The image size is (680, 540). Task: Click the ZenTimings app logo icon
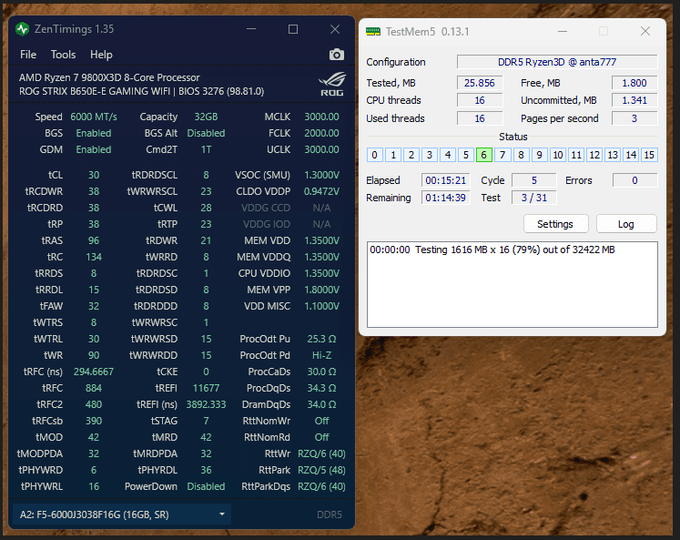(22, 29)
